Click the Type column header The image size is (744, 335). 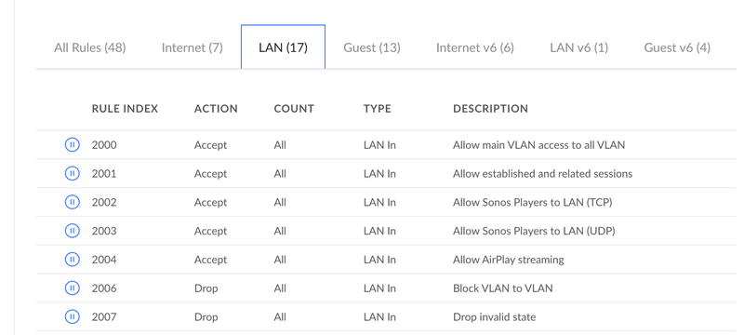click(x=378, y=109)
